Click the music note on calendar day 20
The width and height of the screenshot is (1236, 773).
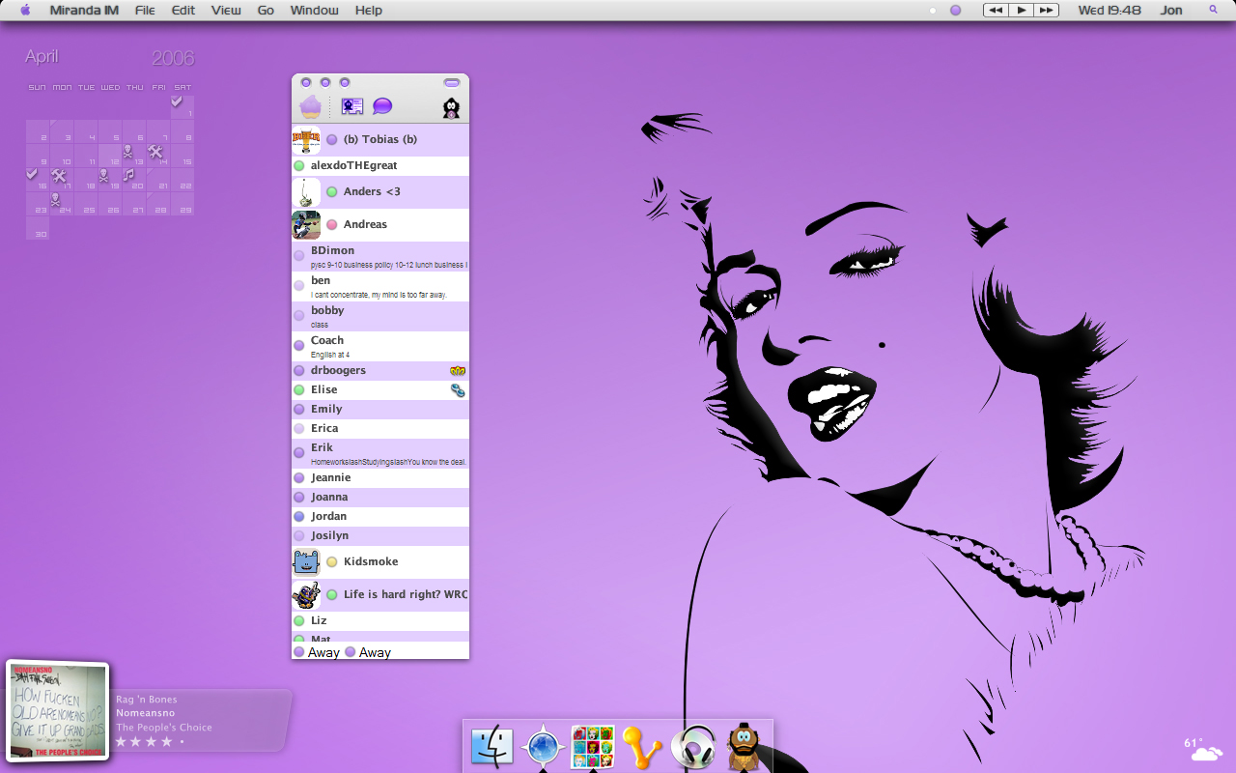(128, 175)
